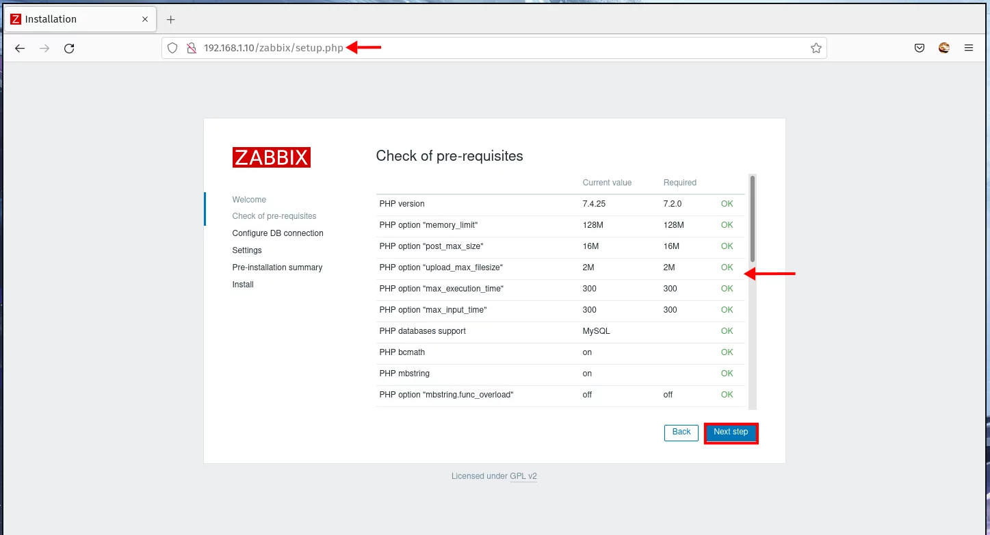Open a new tab with the plus icon

[171, 19]
